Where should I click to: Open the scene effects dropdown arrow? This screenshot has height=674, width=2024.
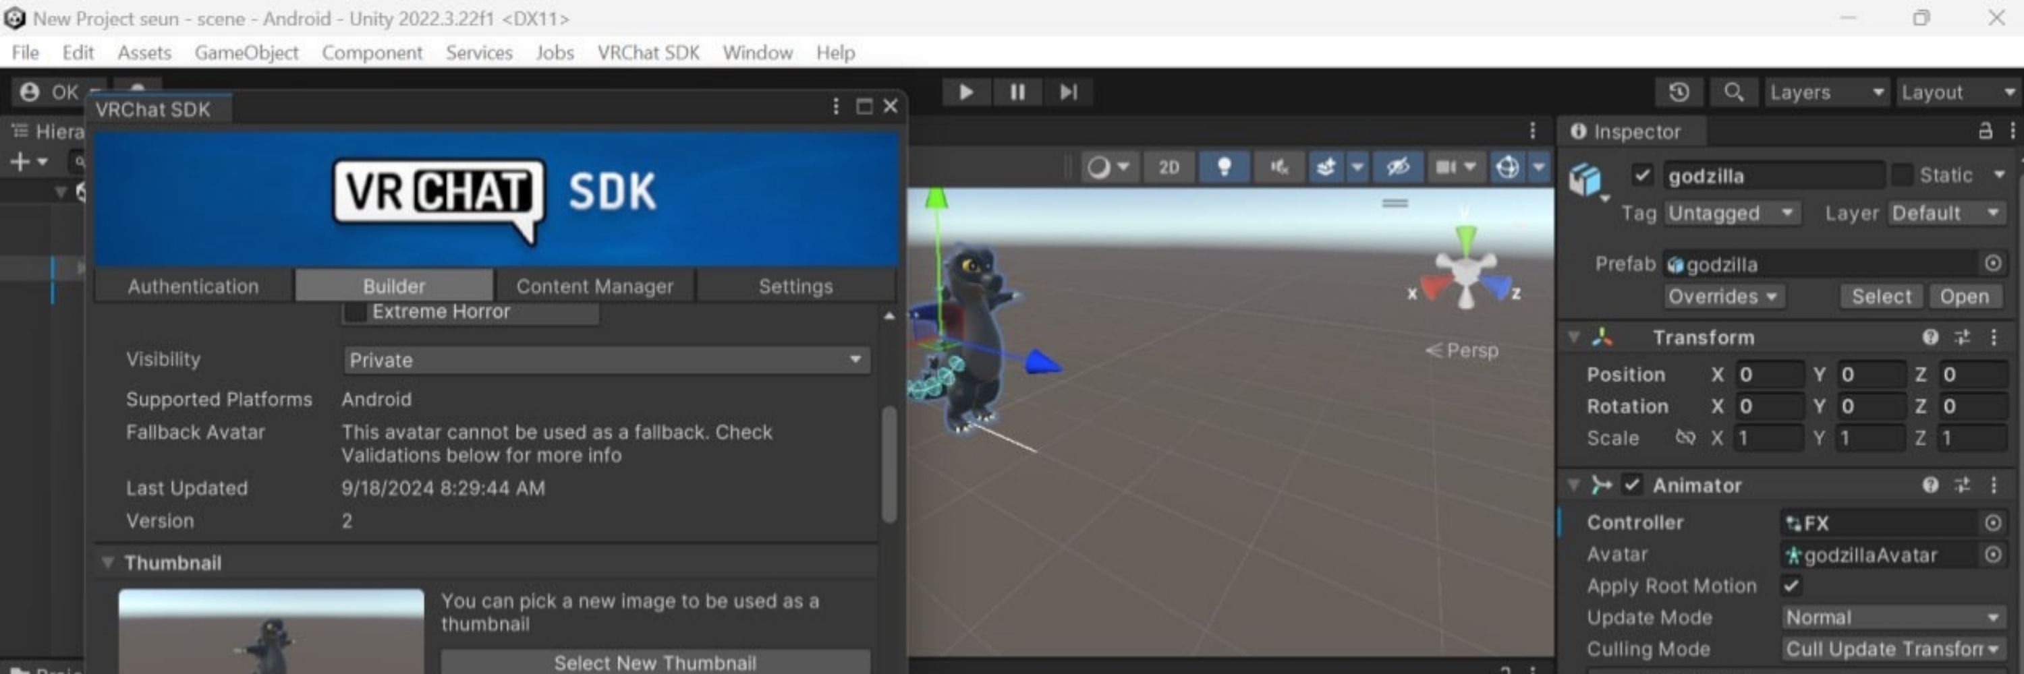(x=1357, y=167)
